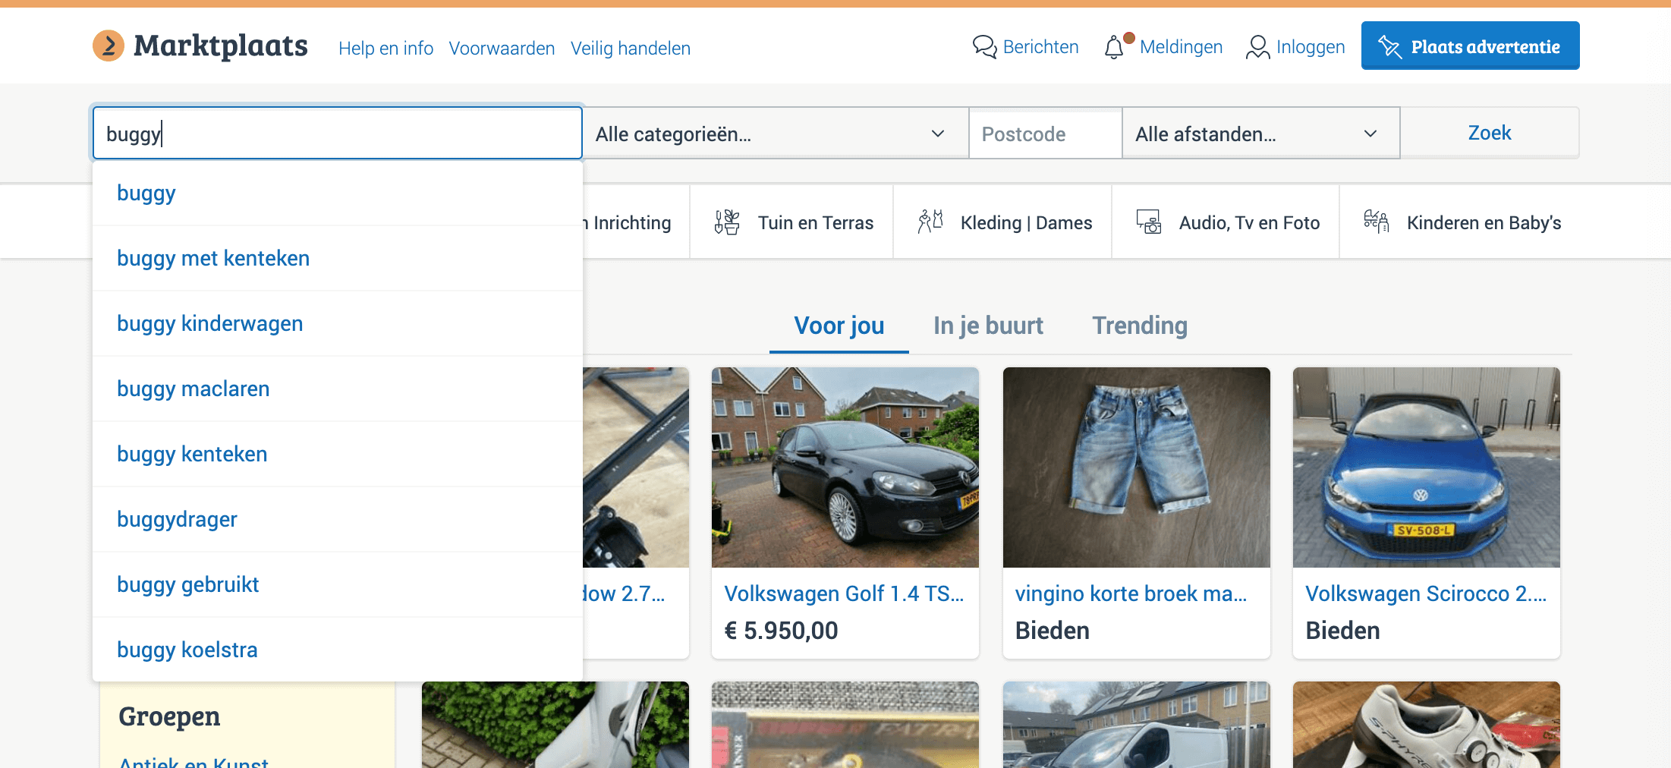Click the Postcode input field
The width and height of the screenshot is (1671, 768).
pos(1045,134)
